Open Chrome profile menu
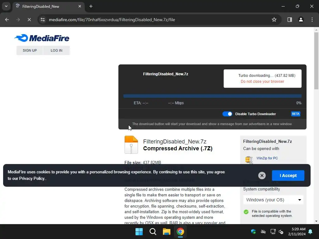This screenshot has width=319, height=239. pyautogui.click(x=301, y=20)
